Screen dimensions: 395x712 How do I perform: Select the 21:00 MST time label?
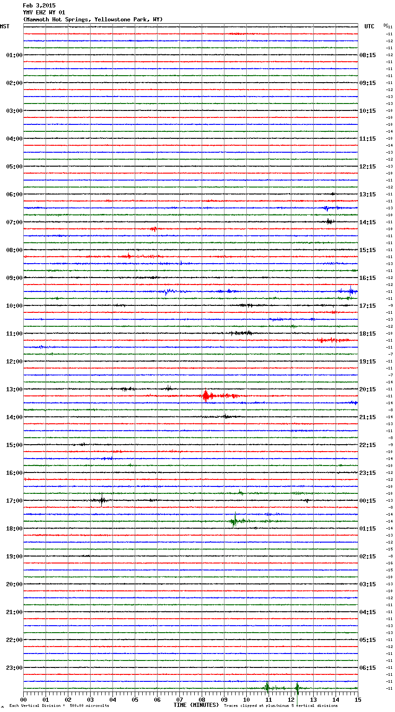coord(14,612)
